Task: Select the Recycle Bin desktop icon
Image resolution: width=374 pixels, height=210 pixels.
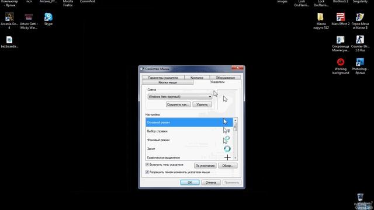Action: tap(360, 197)
